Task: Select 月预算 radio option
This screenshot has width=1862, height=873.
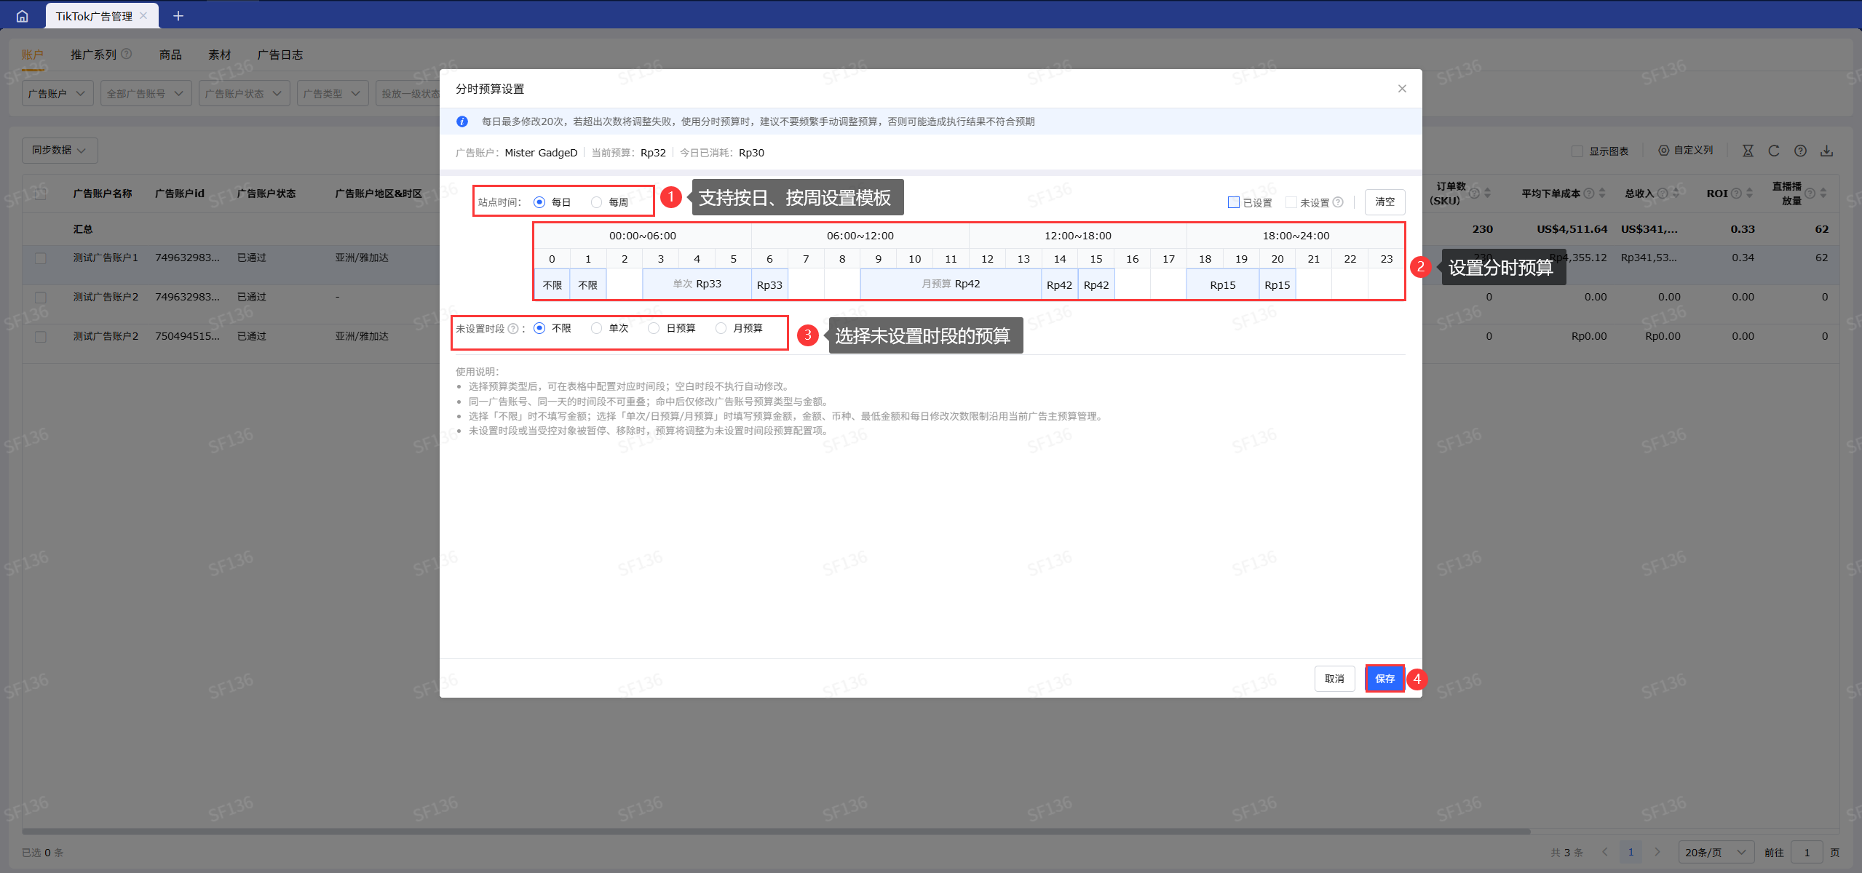Action: pyautogui.click(x=721, y=328)
